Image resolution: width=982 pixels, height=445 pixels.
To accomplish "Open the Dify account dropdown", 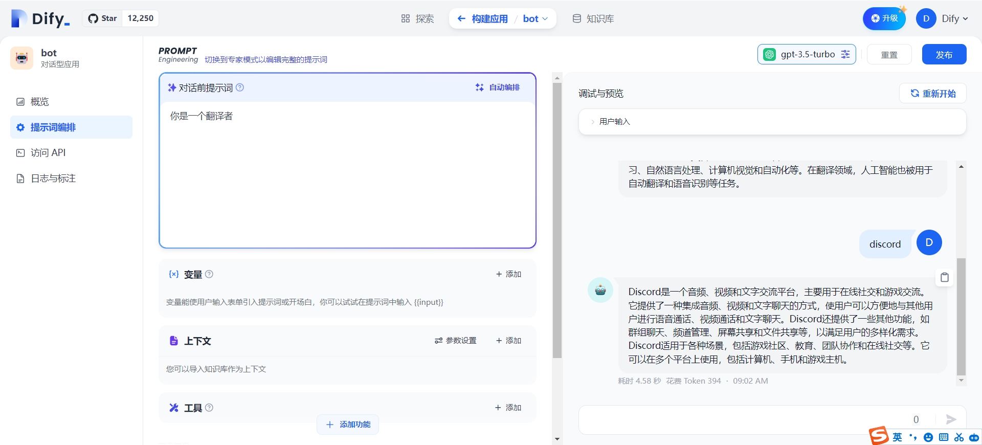I will (955, 18).
